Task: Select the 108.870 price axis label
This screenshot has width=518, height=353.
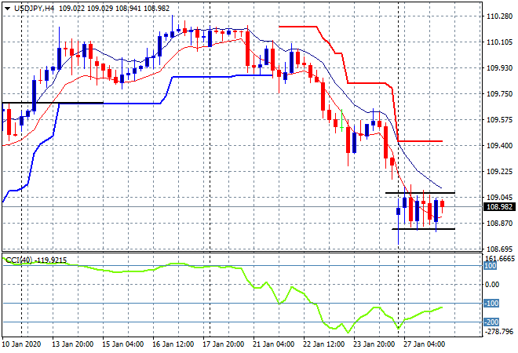Action: pos(500,224)
